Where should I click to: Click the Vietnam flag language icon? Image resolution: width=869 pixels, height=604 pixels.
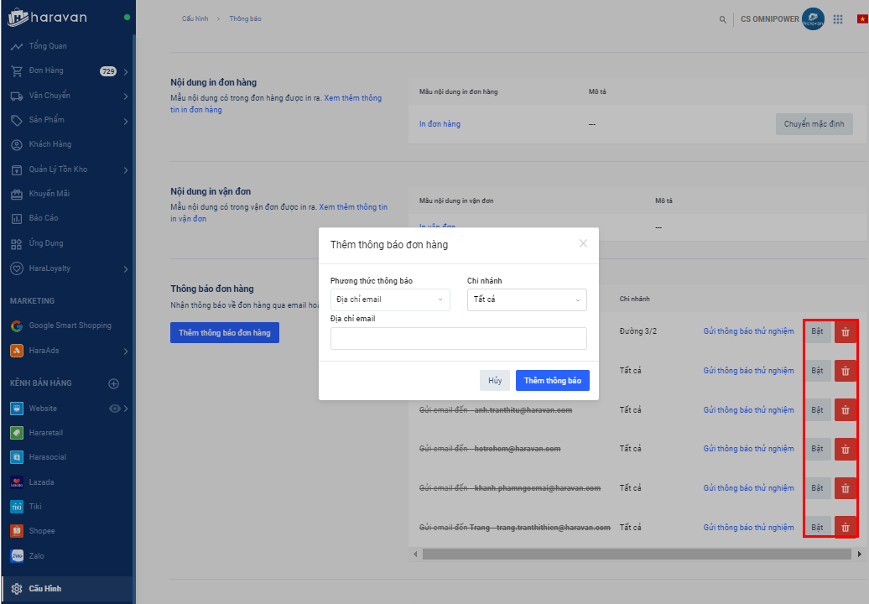pyautogui.click(x=862, y=19)
